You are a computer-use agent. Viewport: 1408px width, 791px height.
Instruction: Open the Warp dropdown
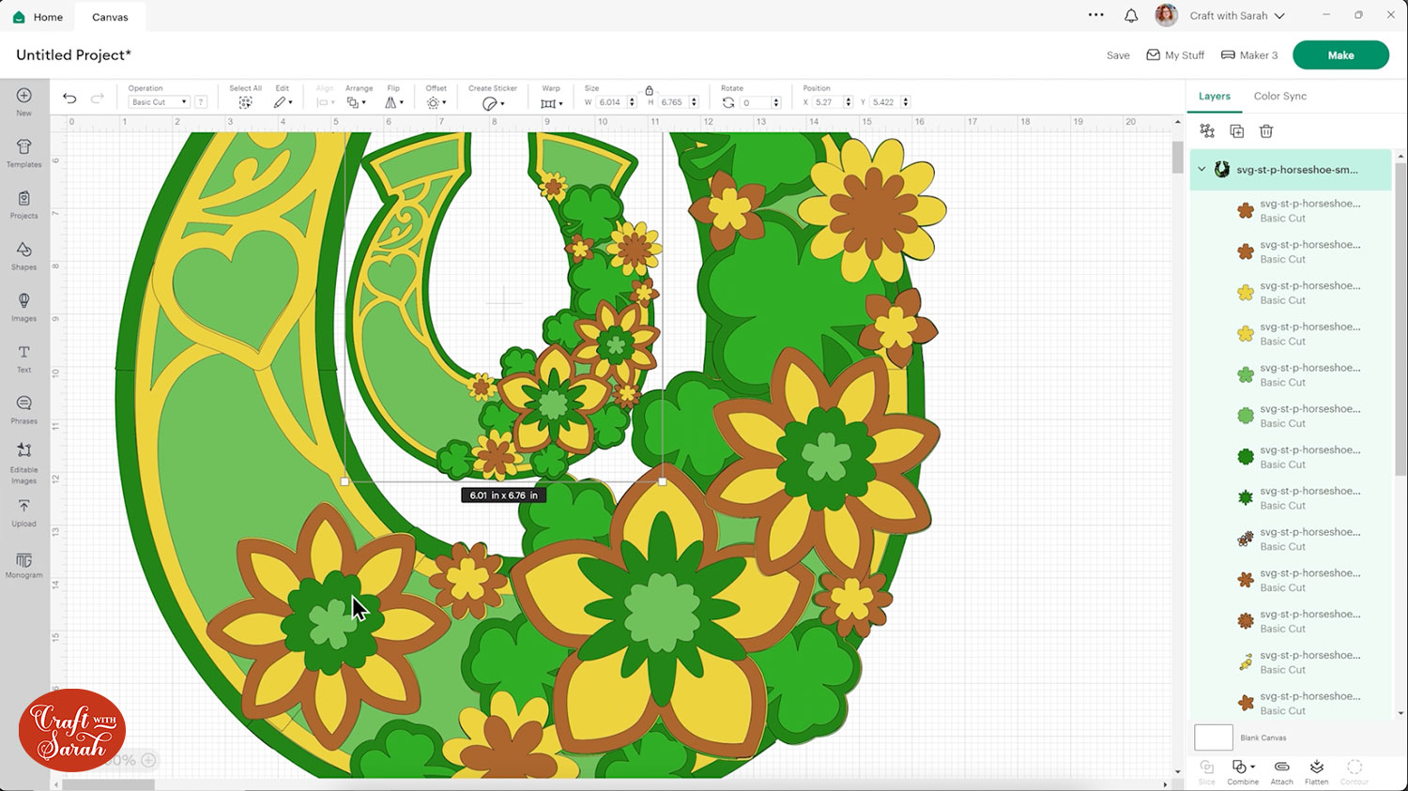(x=551, y=103)
